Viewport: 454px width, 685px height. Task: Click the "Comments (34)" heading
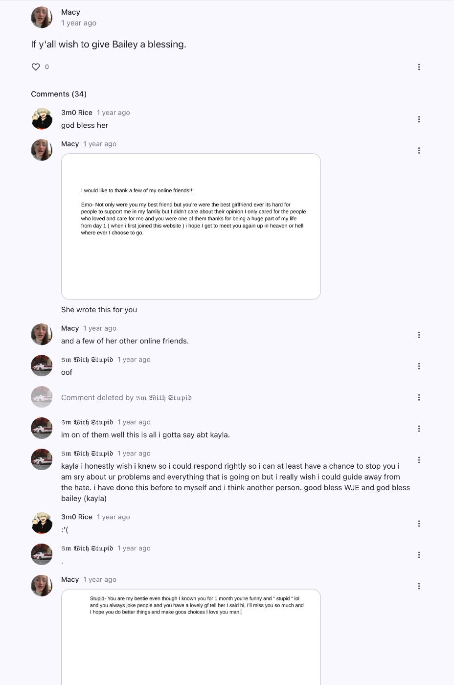59,94
